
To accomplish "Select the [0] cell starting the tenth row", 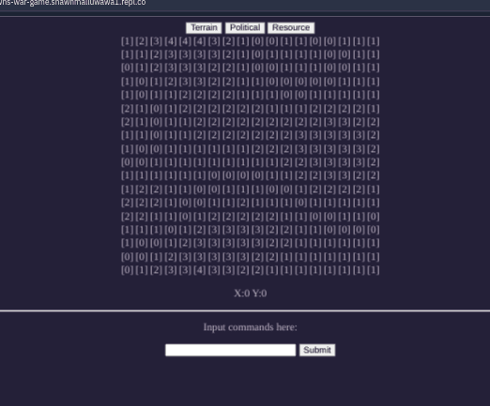I will 127,162.
